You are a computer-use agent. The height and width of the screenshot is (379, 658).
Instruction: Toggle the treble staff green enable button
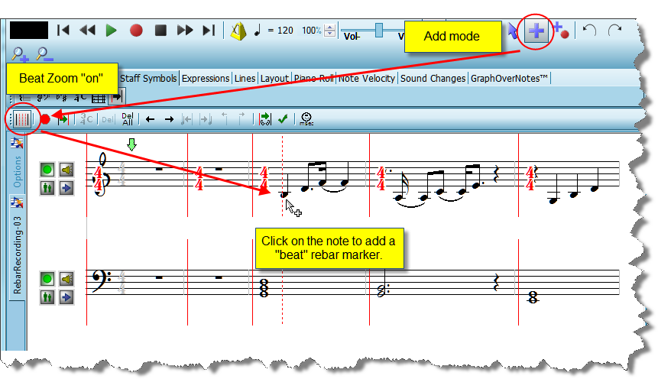tap(47, 170)
